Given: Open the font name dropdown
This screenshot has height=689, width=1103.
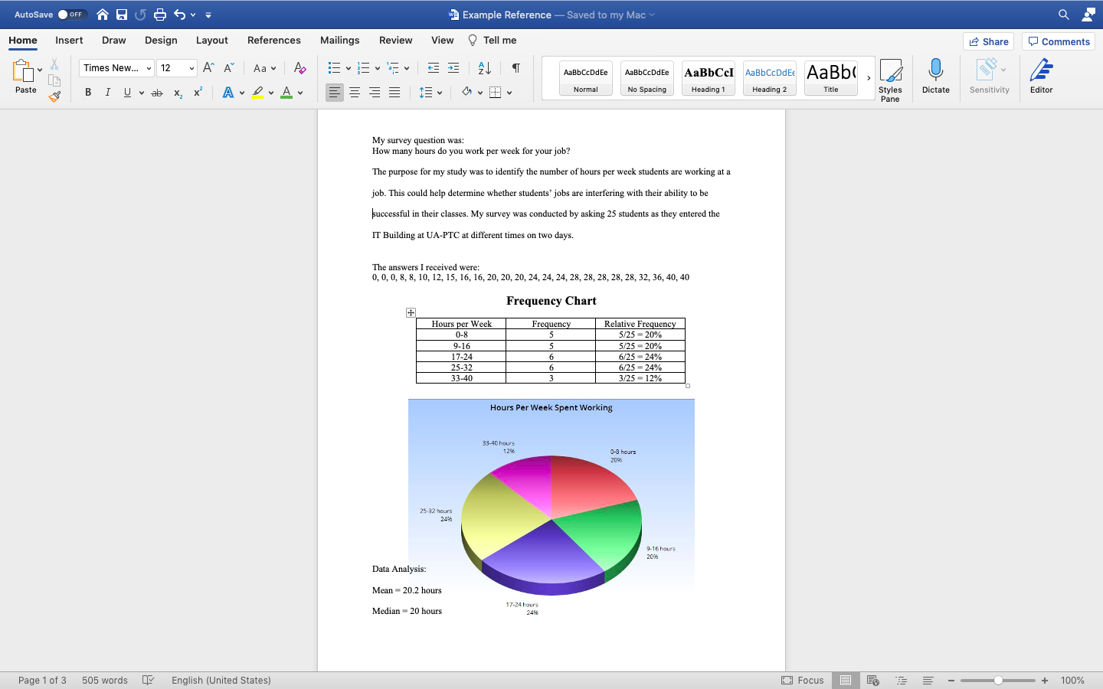Looking at the screenshot, I should tap(149, 68).
